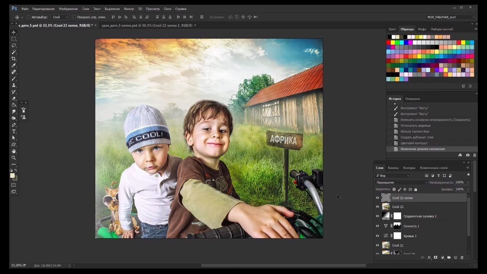Hide the Слой 21 layer
Image resolution: width=487 pixels, height=274 pixels.
377,245
